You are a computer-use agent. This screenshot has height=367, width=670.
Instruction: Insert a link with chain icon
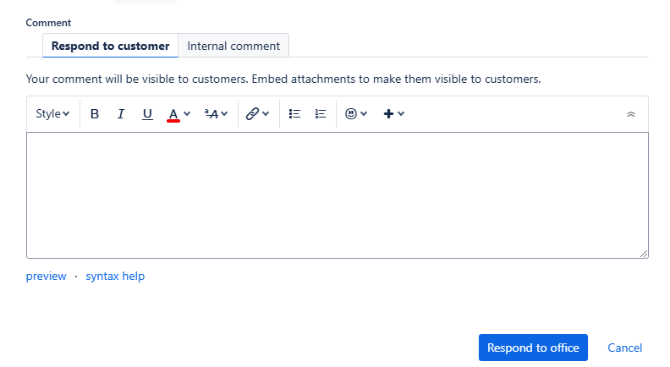[252, 114]
